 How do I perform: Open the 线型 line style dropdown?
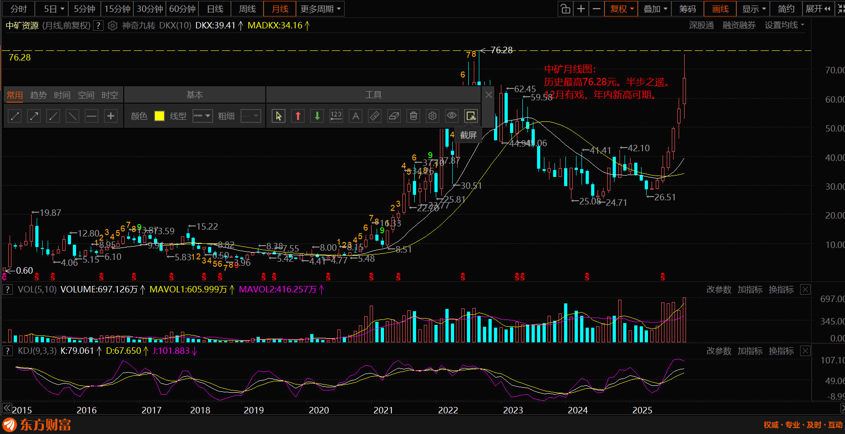202,116
